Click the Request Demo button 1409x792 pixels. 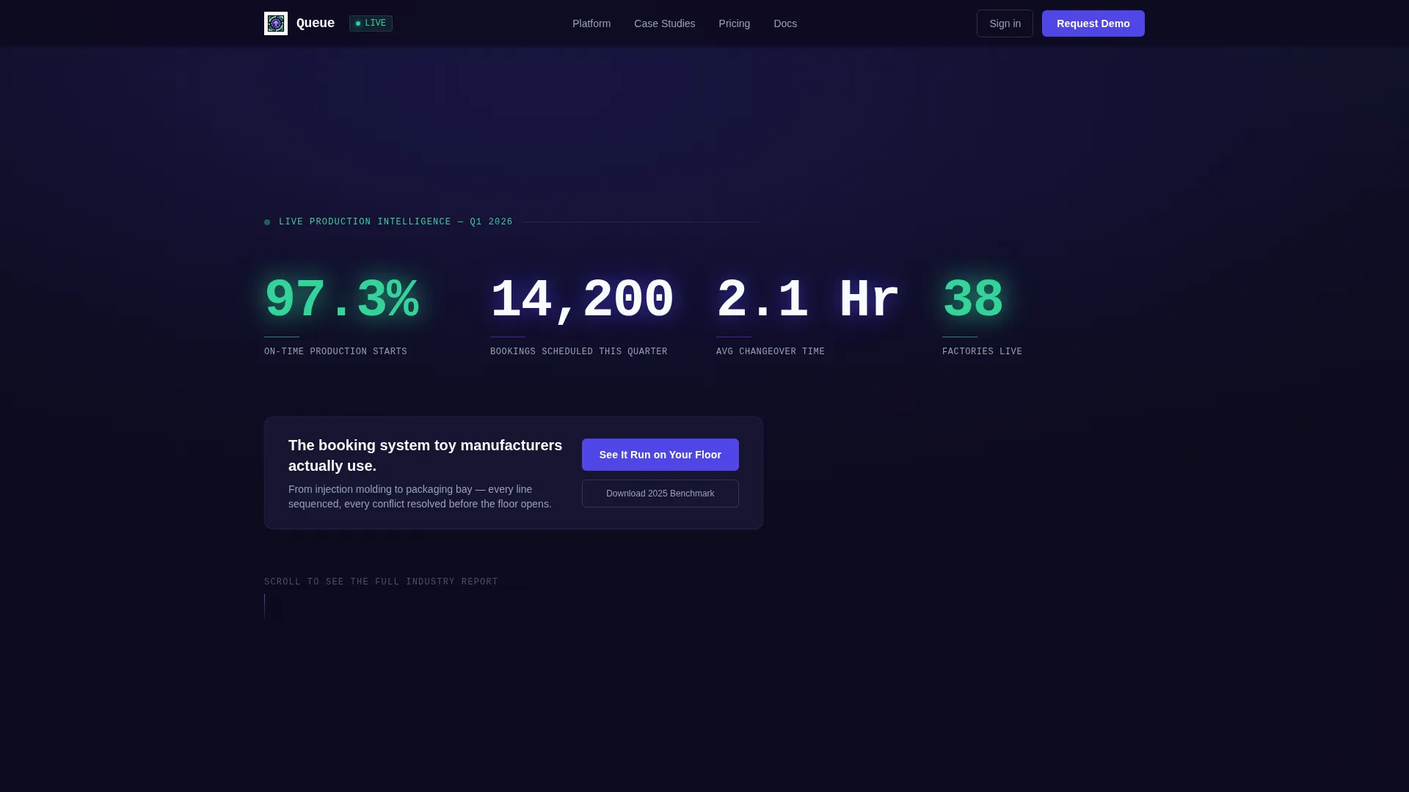(x=1093, y=23)
